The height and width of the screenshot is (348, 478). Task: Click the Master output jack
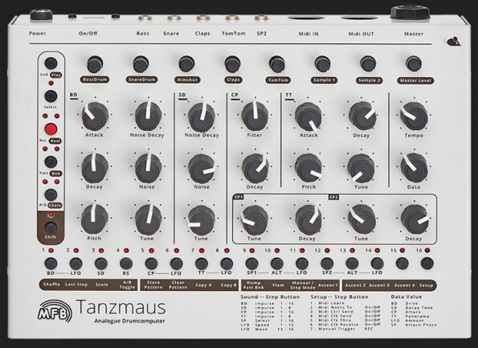pyautogui.click(x=410, y=13)
